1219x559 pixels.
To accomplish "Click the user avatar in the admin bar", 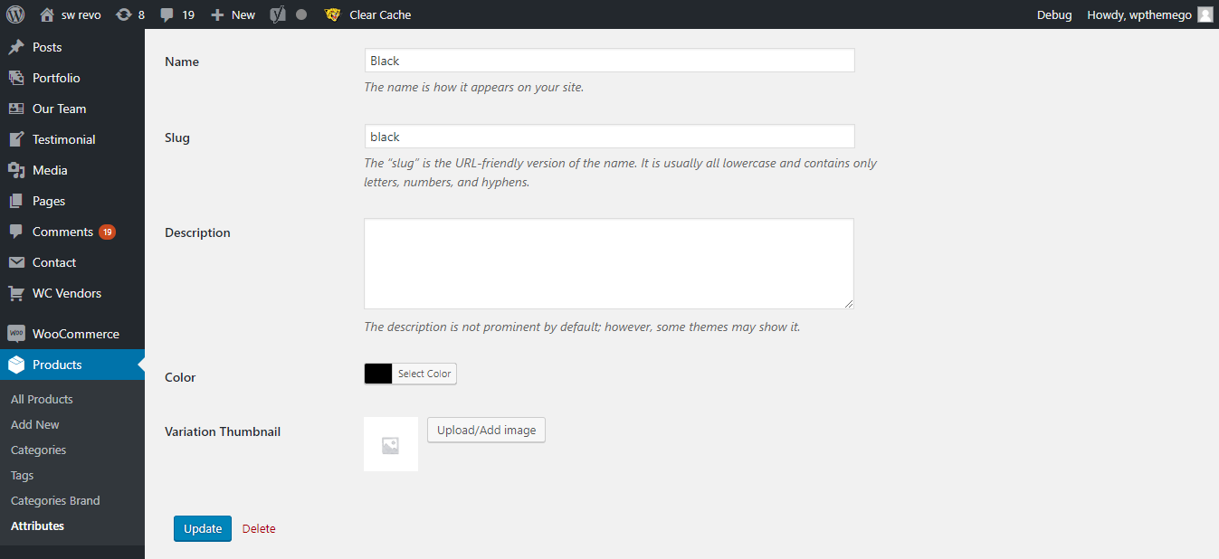I will tap(1205, 14).
